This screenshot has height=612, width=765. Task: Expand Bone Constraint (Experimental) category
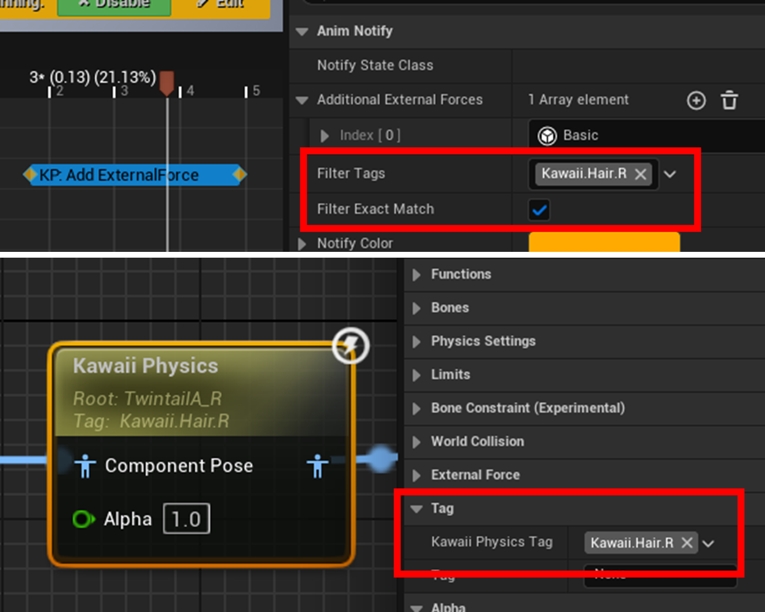pos(415,409)
